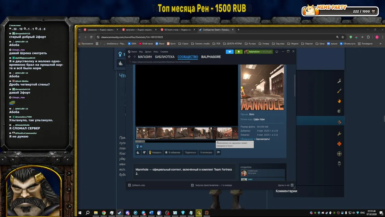Open Word from the taskbar
Image resolution: width=385 pixels, height=217 pixels.
coord(151,213)
